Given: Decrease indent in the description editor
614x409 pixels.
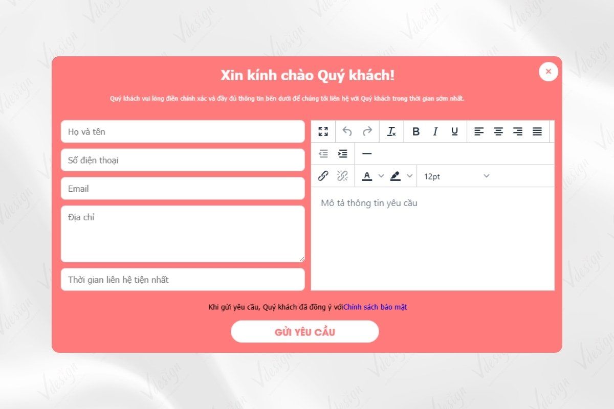Looking at the screenshot, I should pyautogui.click(x=323, y=153).
